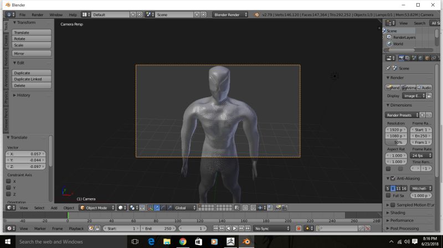
Task: Select the Render Layers properties tab icon
Action: tap(408, 58)
